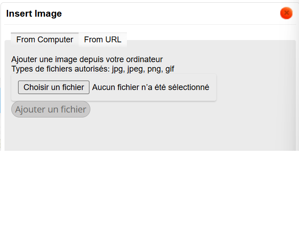The width and height of the screenshot is (299, 230).
Task: Open the URL image source tab
Action: click(103, 40)
